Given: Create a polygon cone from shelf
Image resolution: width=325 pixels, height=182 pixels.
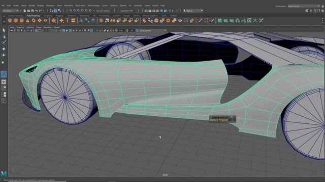Looking at the screenshot, I should [28, 20].
